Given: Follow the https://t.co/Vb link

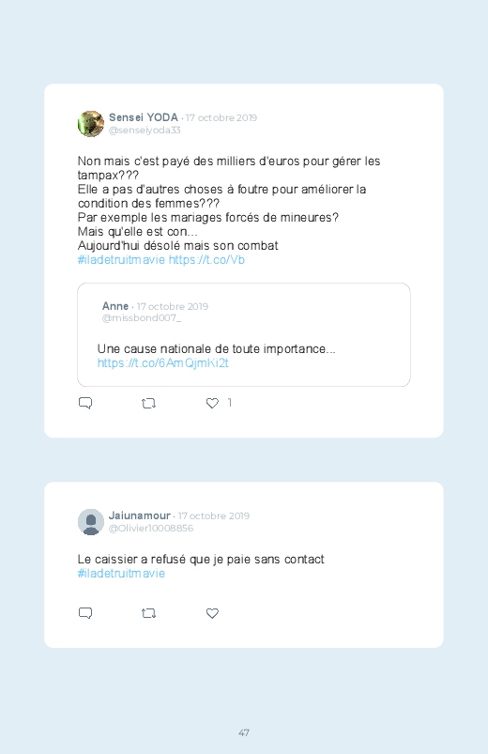Looking at the screenshot, I should click(206, 260).
